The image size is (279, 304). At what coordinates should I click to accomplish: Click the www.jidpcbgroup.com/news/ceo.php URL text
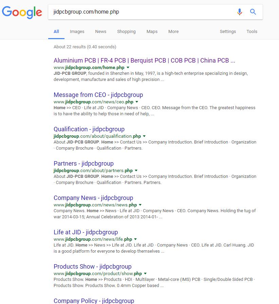pos(93,102)
